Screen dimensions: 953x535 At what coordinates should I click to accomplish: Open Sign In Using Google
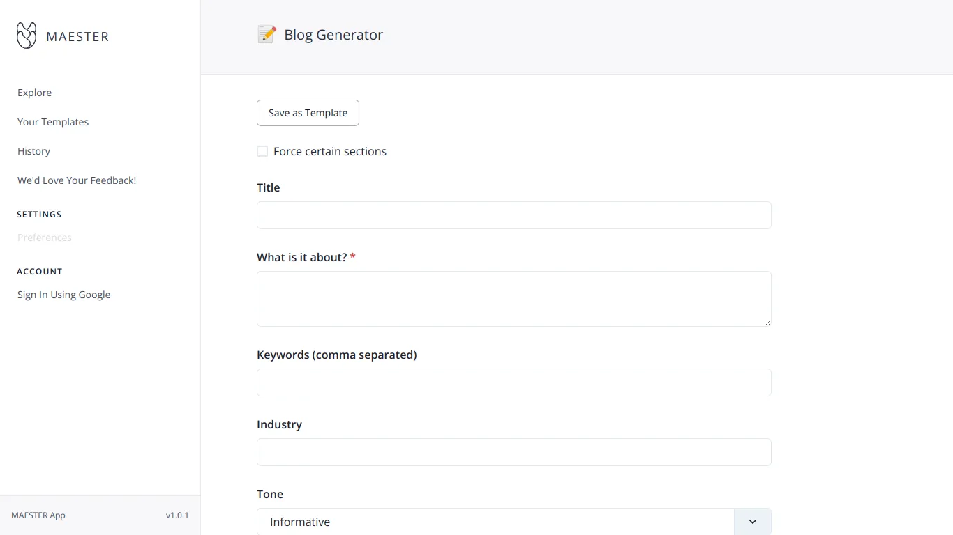[63, 295]
